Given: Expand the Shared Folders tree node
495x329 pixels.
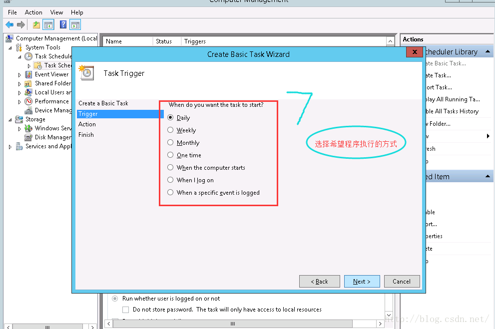Looking at the screenshot, I should coord(19,84).
